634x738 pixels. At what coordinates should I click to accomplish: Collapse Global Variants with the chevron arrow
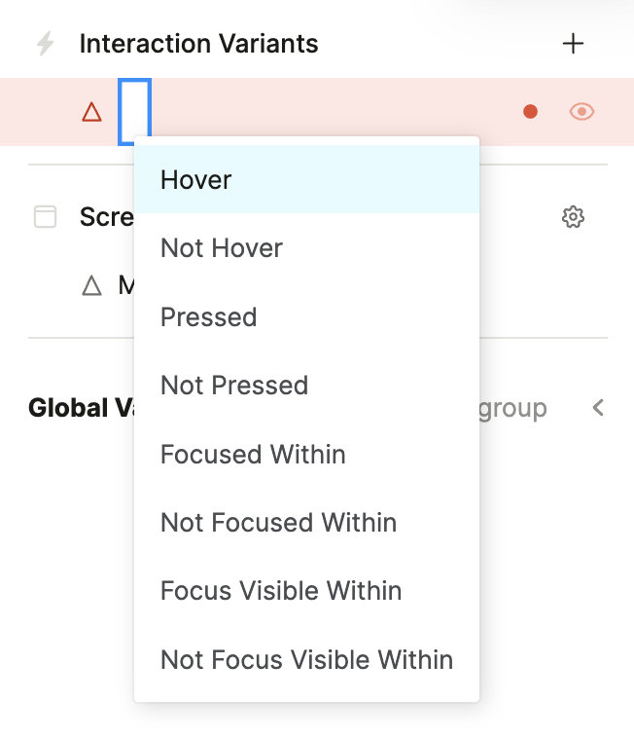[x=598, y=408]
